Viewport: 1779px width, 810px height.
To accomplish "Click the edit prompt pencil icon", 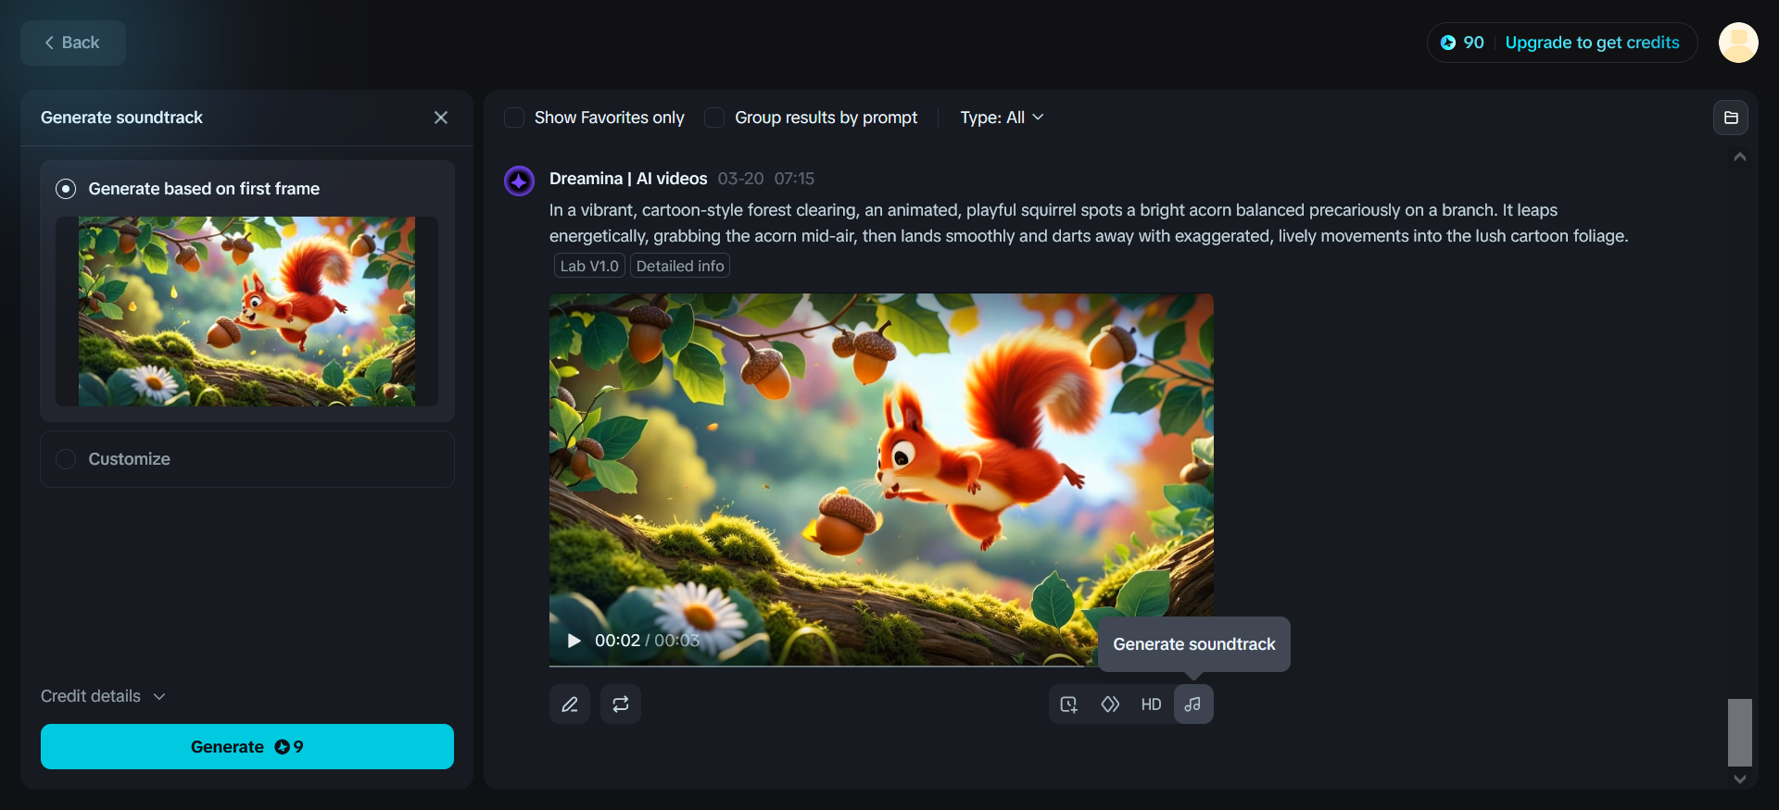I will click(570, 704).
